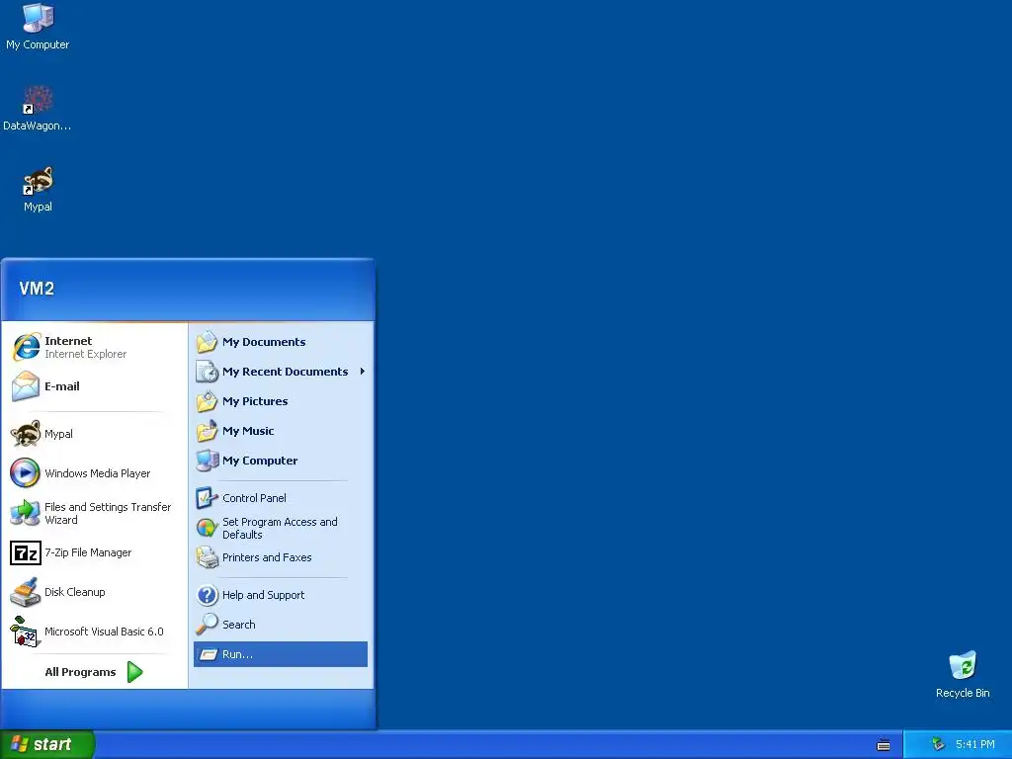Launch Disk Cleanup from Start menu
Image resolution: width=1012 pixels, height=759 pixels.
(x=94, y=592)
